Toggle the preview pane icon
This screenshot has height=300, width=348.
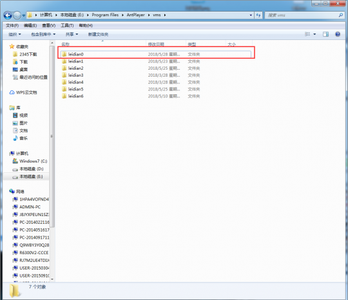[325, 34]
